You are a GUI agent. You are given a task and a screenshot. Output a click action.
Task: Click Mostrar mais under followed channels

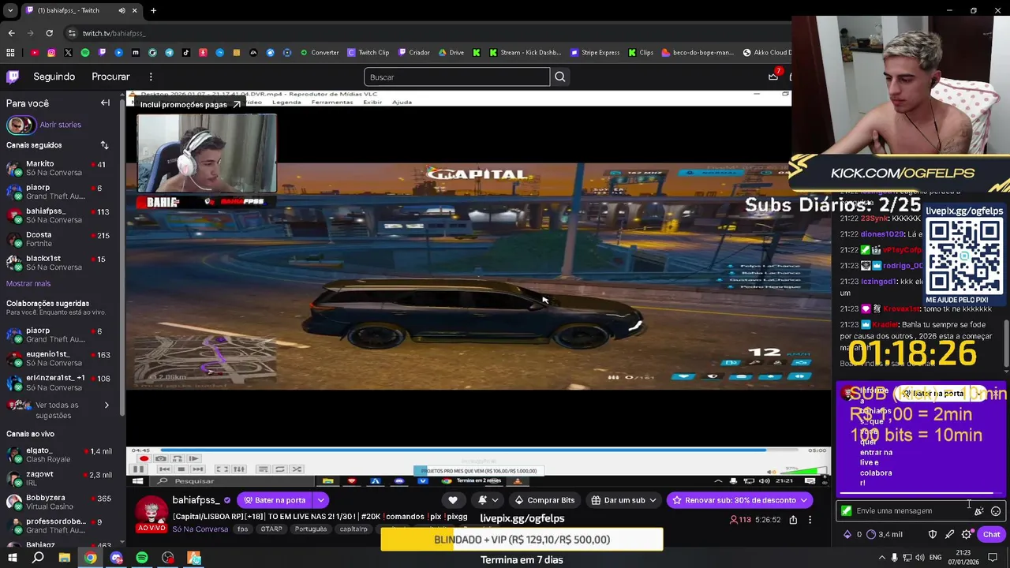point(28,283)
